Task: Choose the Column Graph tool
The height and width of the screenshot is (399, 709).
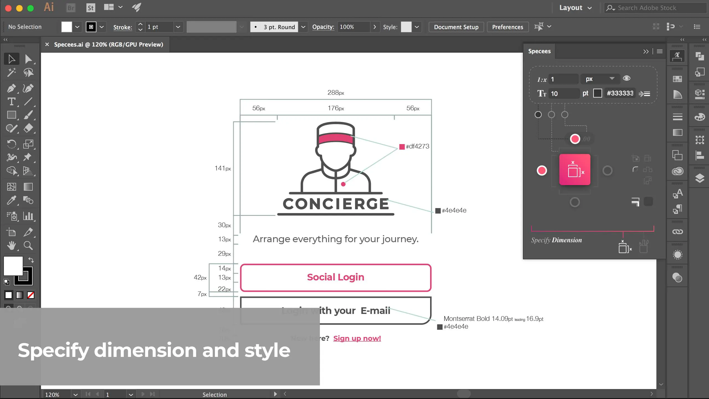Action: [x=28, y=216]
